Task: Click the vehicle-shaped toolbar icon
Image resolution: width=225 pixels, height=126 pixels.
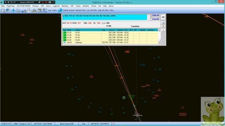Action: [x=34, y=11]
